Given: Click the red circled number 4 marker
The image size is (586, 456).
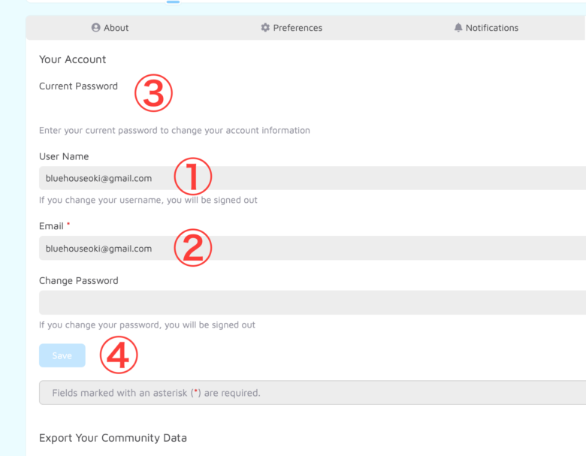Looking at the screenshot, I should pos(119,355).
